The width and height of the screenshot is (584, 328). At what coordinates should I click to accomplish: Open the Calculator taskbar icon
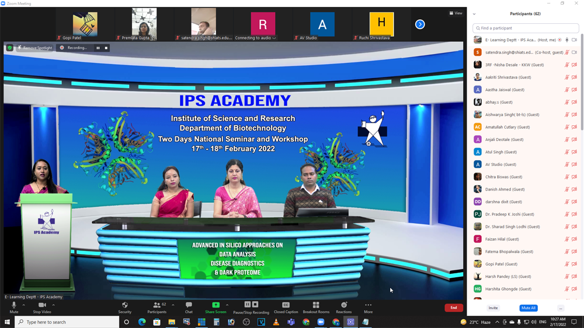[217, 322]
